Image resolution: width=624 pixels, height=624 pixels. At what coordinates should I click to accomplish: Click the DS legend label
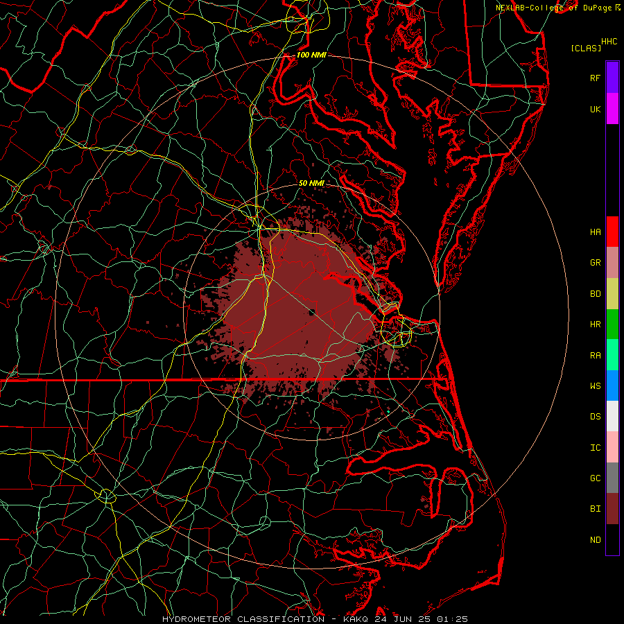point(595,417)
